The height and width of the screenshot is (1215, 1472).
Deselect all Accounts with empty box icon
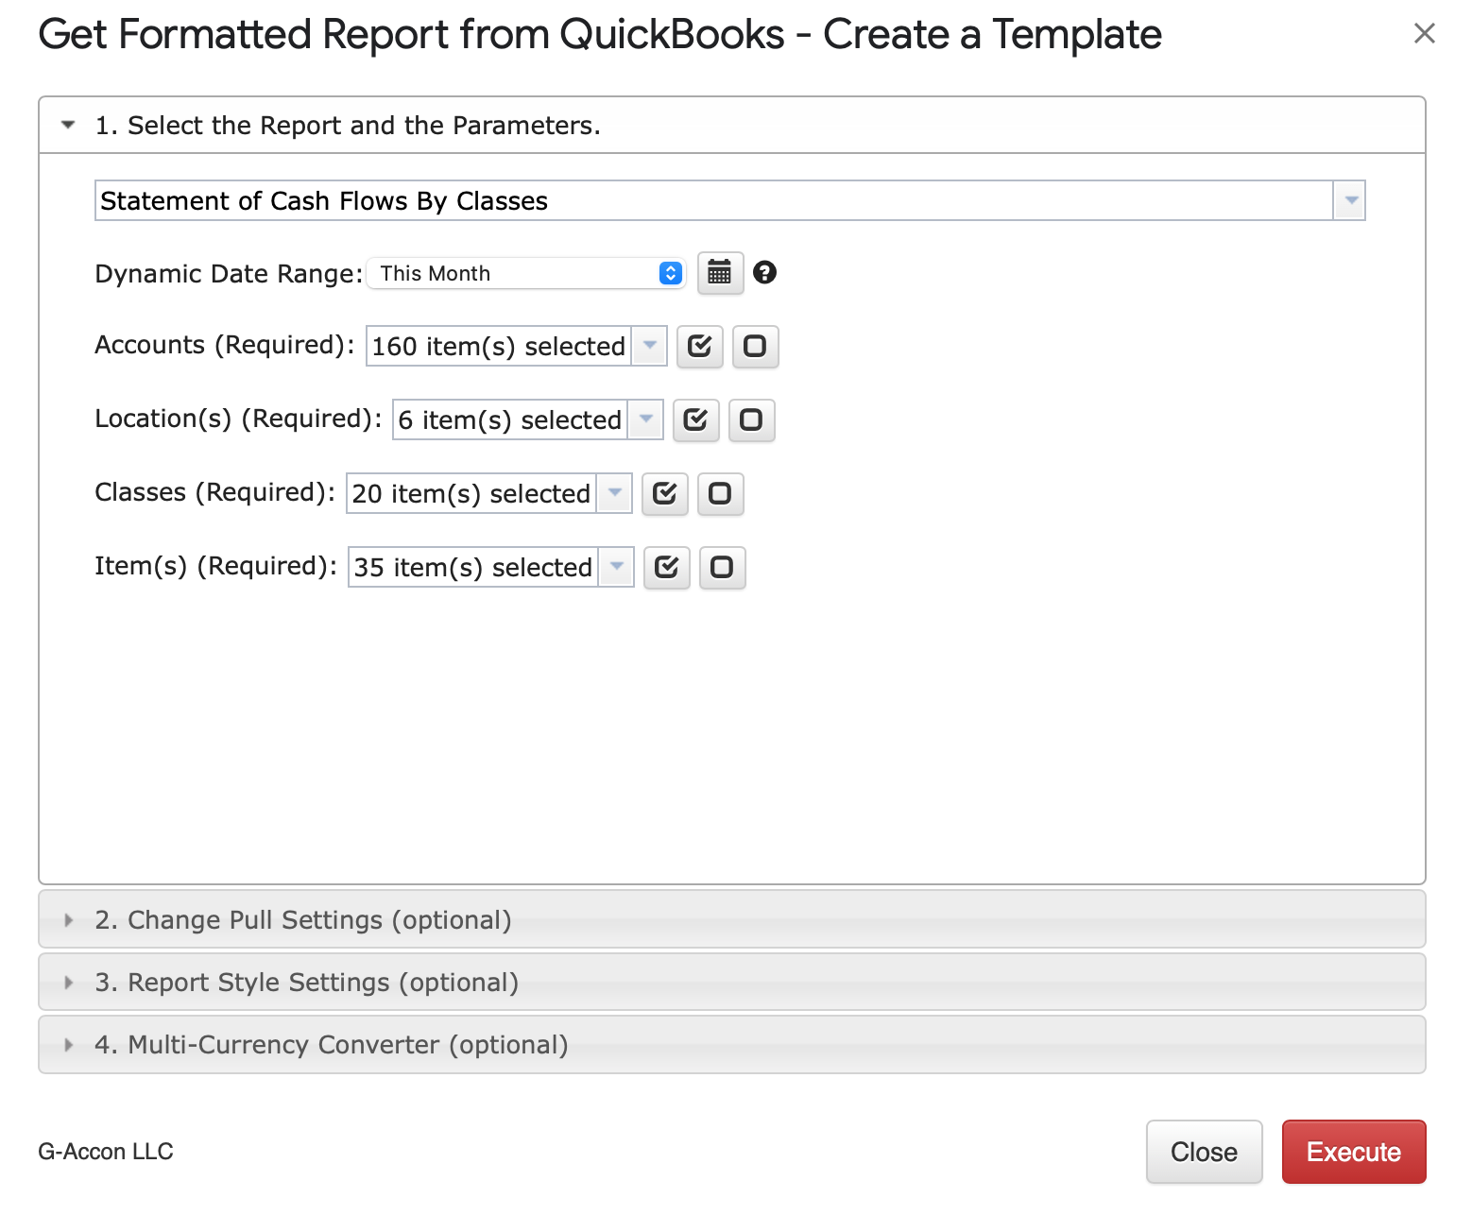pos(755,346)
